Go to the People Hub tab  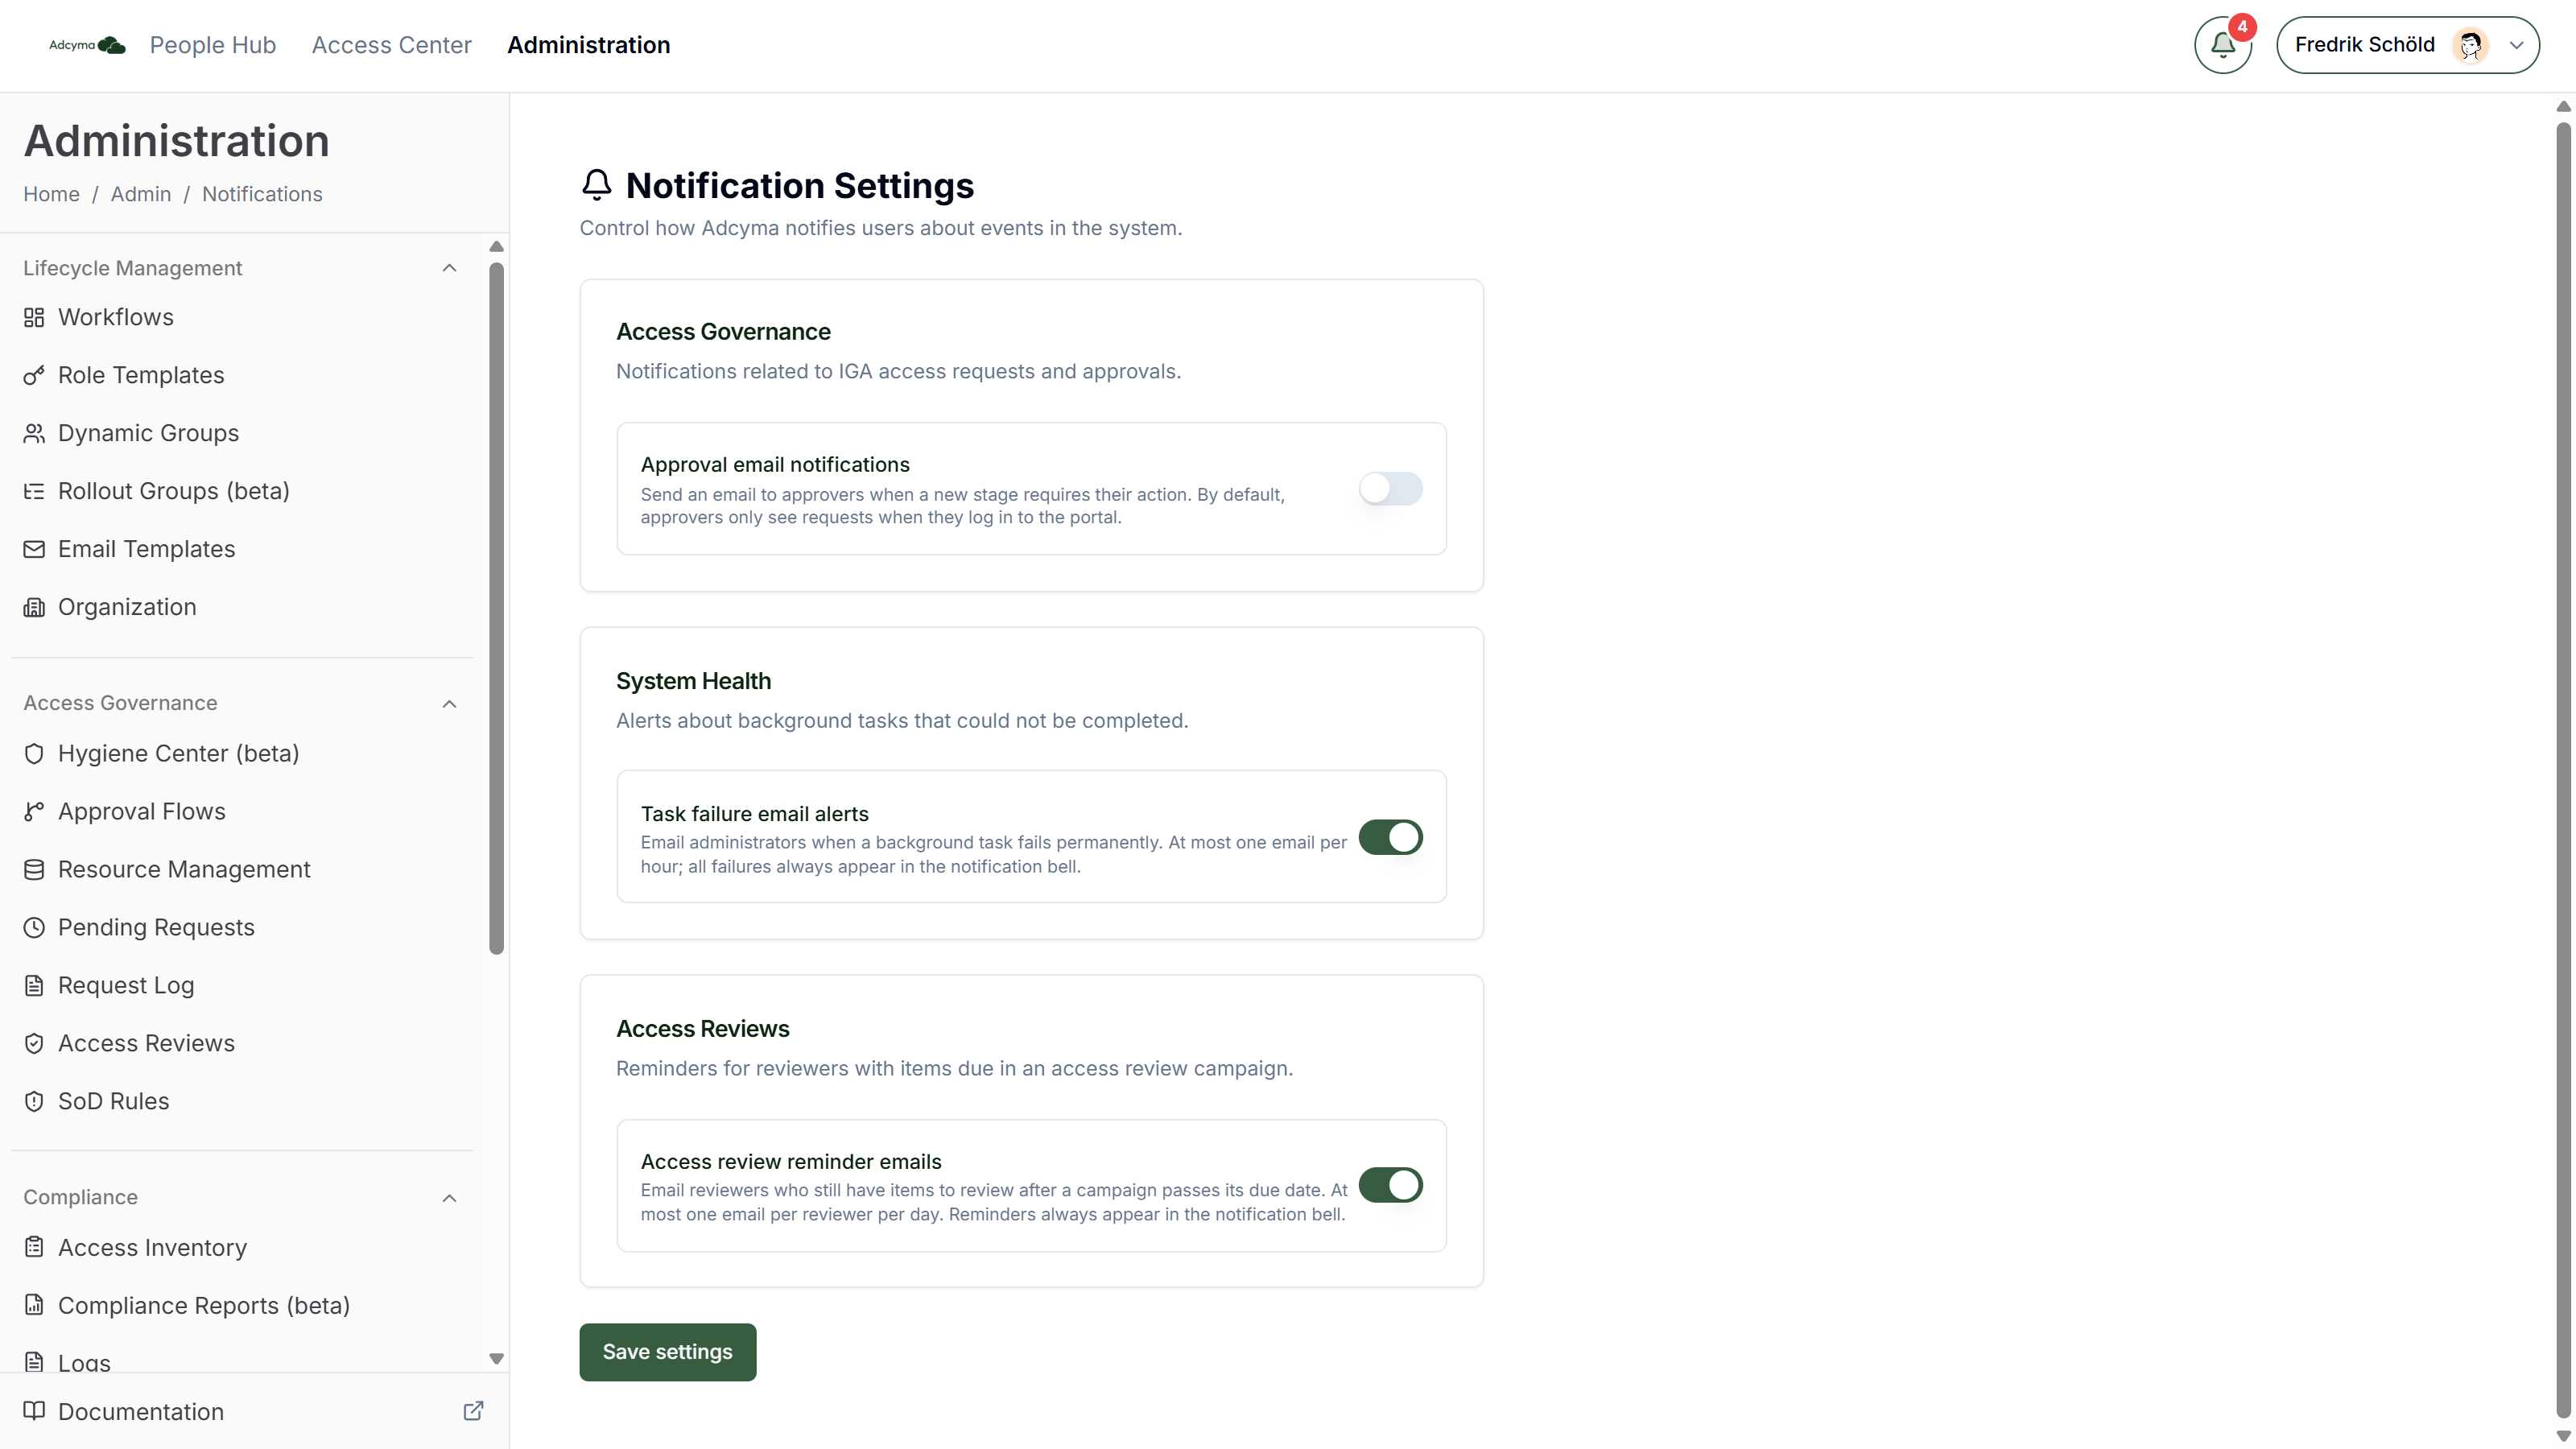(x=213, y=45)
